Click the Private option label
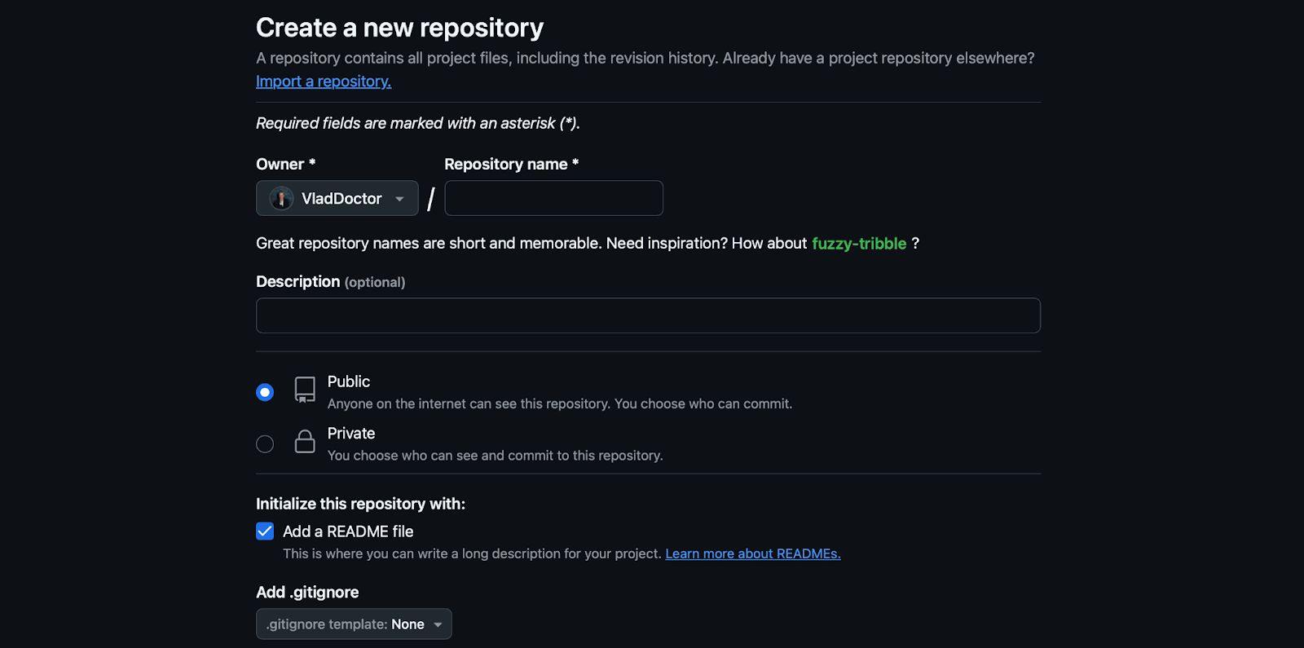The height and width of the screenshot is (648, 1304). (351, 434)
